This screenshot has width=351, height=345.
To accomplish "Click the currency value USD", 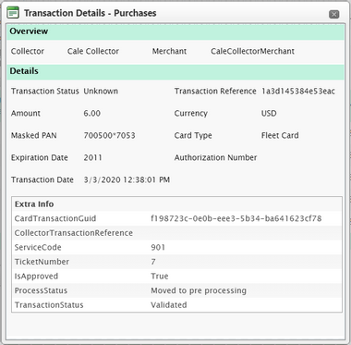I will [x=269, y=114].
